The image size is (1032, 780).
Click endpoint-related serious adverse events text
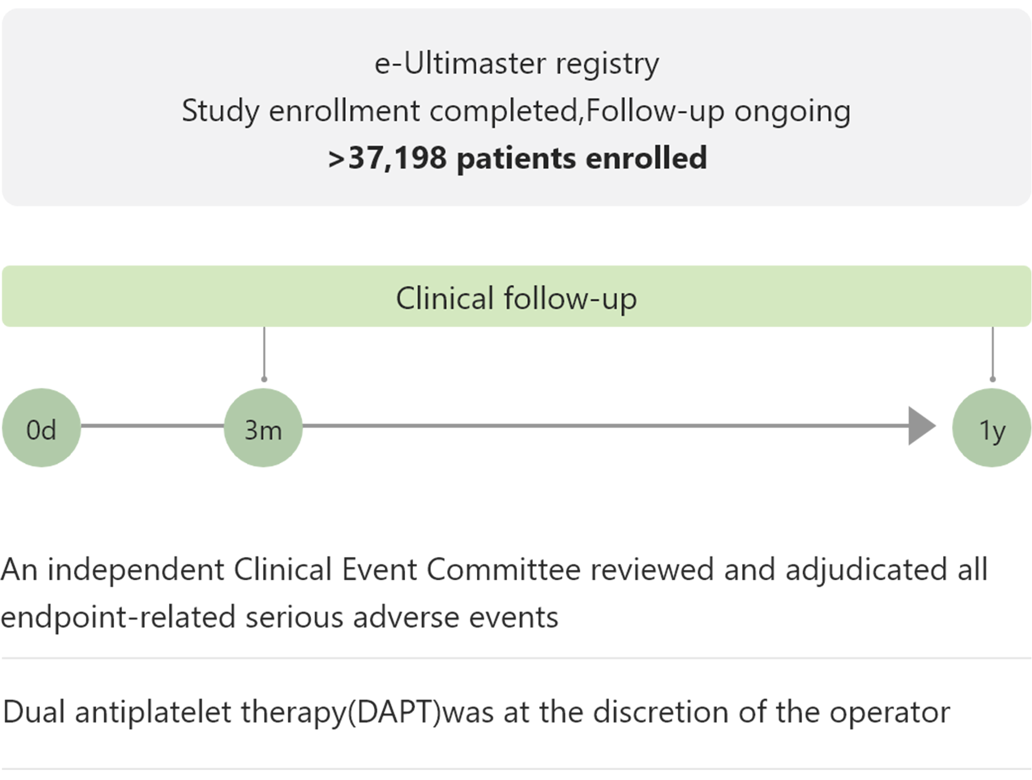click(279, 617)
